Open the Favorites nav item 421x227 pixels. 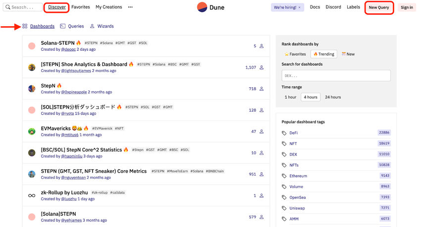click(x=81, y=7)
